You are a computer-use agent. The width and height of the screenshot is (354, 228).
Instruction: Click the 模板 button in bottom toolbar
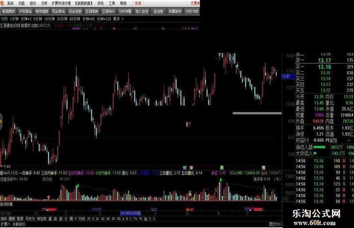pyautogui.click(x=12, y=219)
